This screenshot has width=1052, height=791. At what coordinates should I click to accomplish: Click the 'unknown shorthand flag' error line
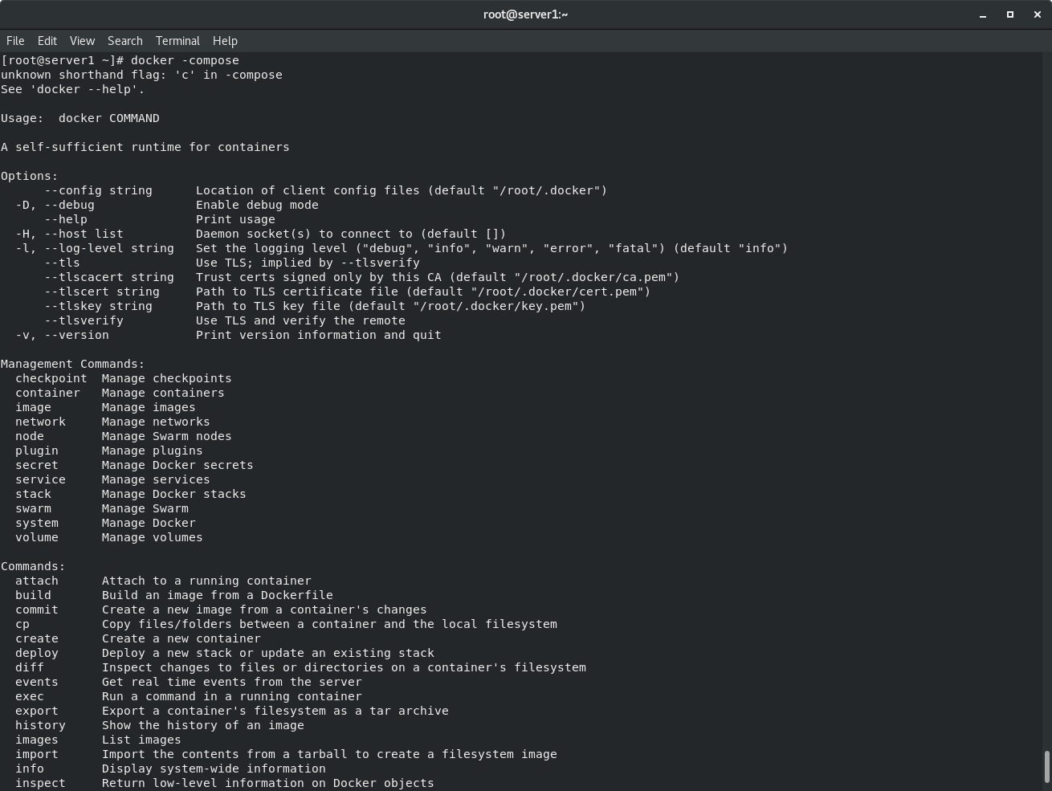pyautogui.click(x=141, y=75)
